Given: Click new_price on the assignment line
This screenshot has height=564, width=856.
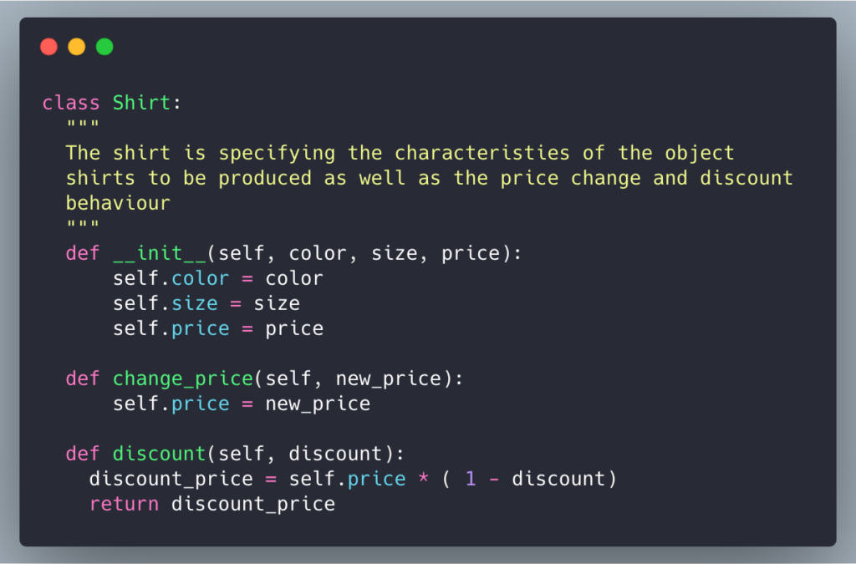Looking at the screenshot, I should (x=318, y=404).
